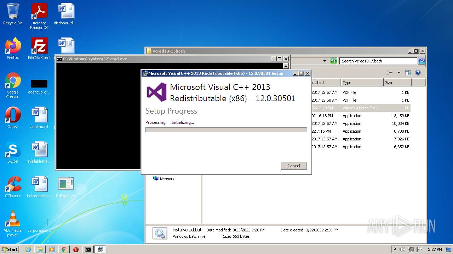
Task: Toggle the Explorer preview pane
Action: 408,73
